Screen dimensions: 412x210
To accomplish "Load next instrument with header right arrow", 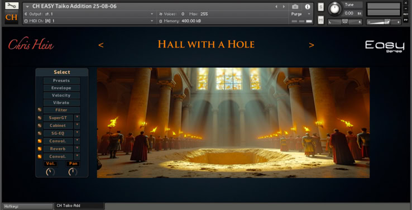I will click(284, 7).
